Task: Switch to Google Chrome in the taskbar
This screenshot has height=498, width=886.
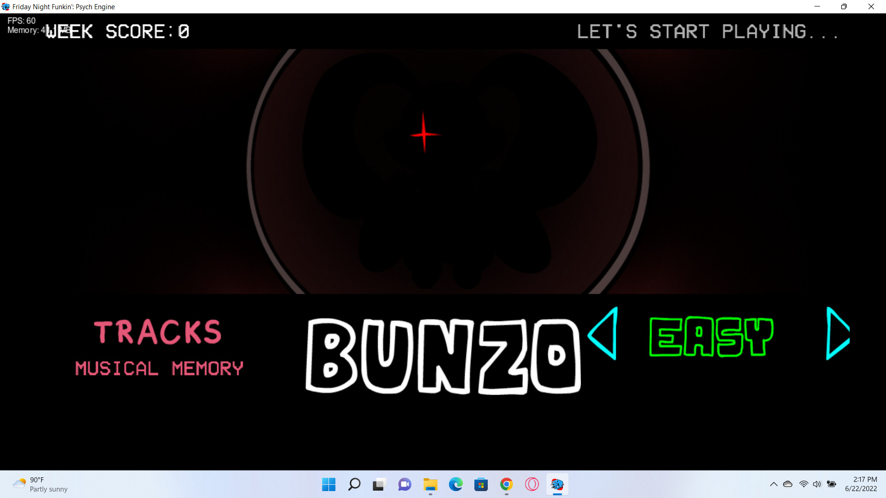Action: 506,484
